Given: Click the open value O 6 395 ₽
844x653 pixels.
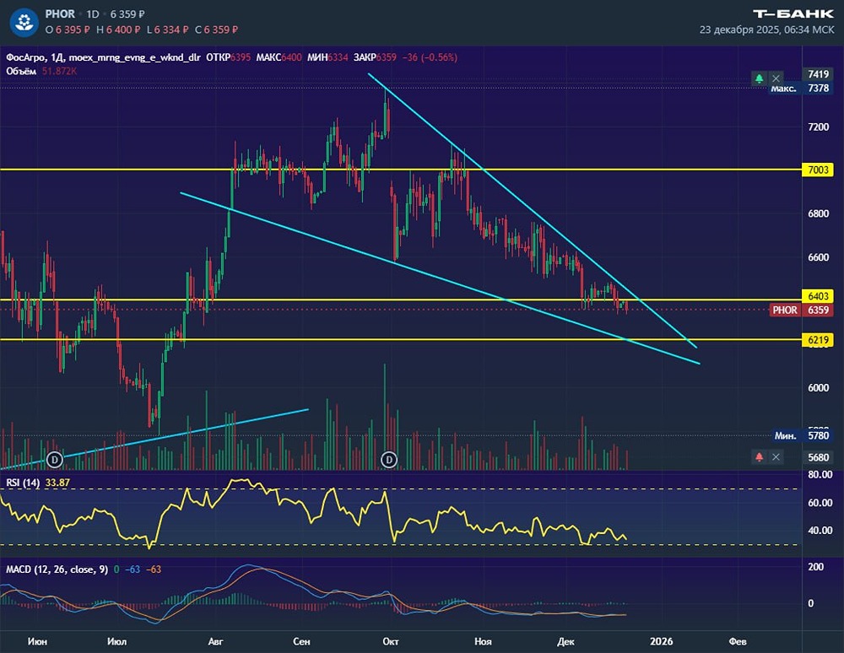Looking at the screenshot, I should coord(68,30).
